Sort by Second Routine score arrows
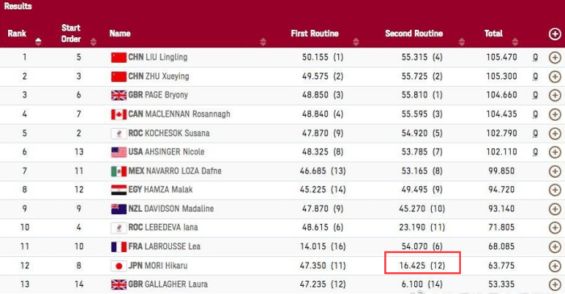 tap(462, 42)
